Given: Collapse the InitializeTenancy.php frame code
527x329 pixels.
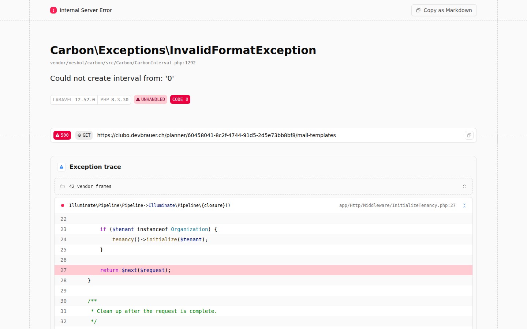Looking at the screenshot, I should (464, 205).
